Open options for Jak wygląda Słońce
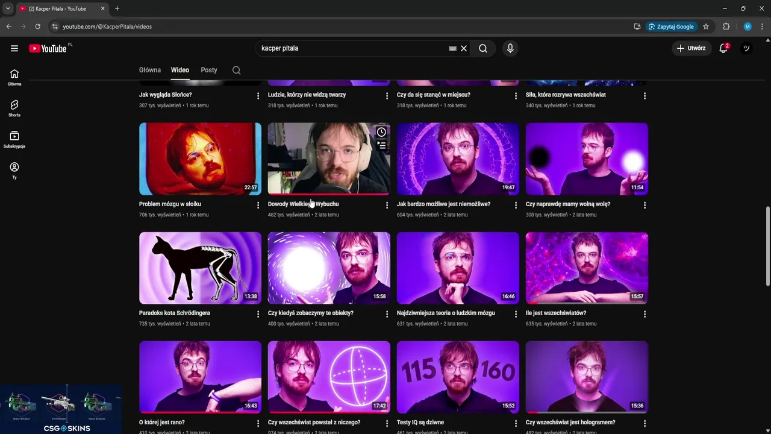The width and height of the screenshot is (771, 434). pos(258,96)
